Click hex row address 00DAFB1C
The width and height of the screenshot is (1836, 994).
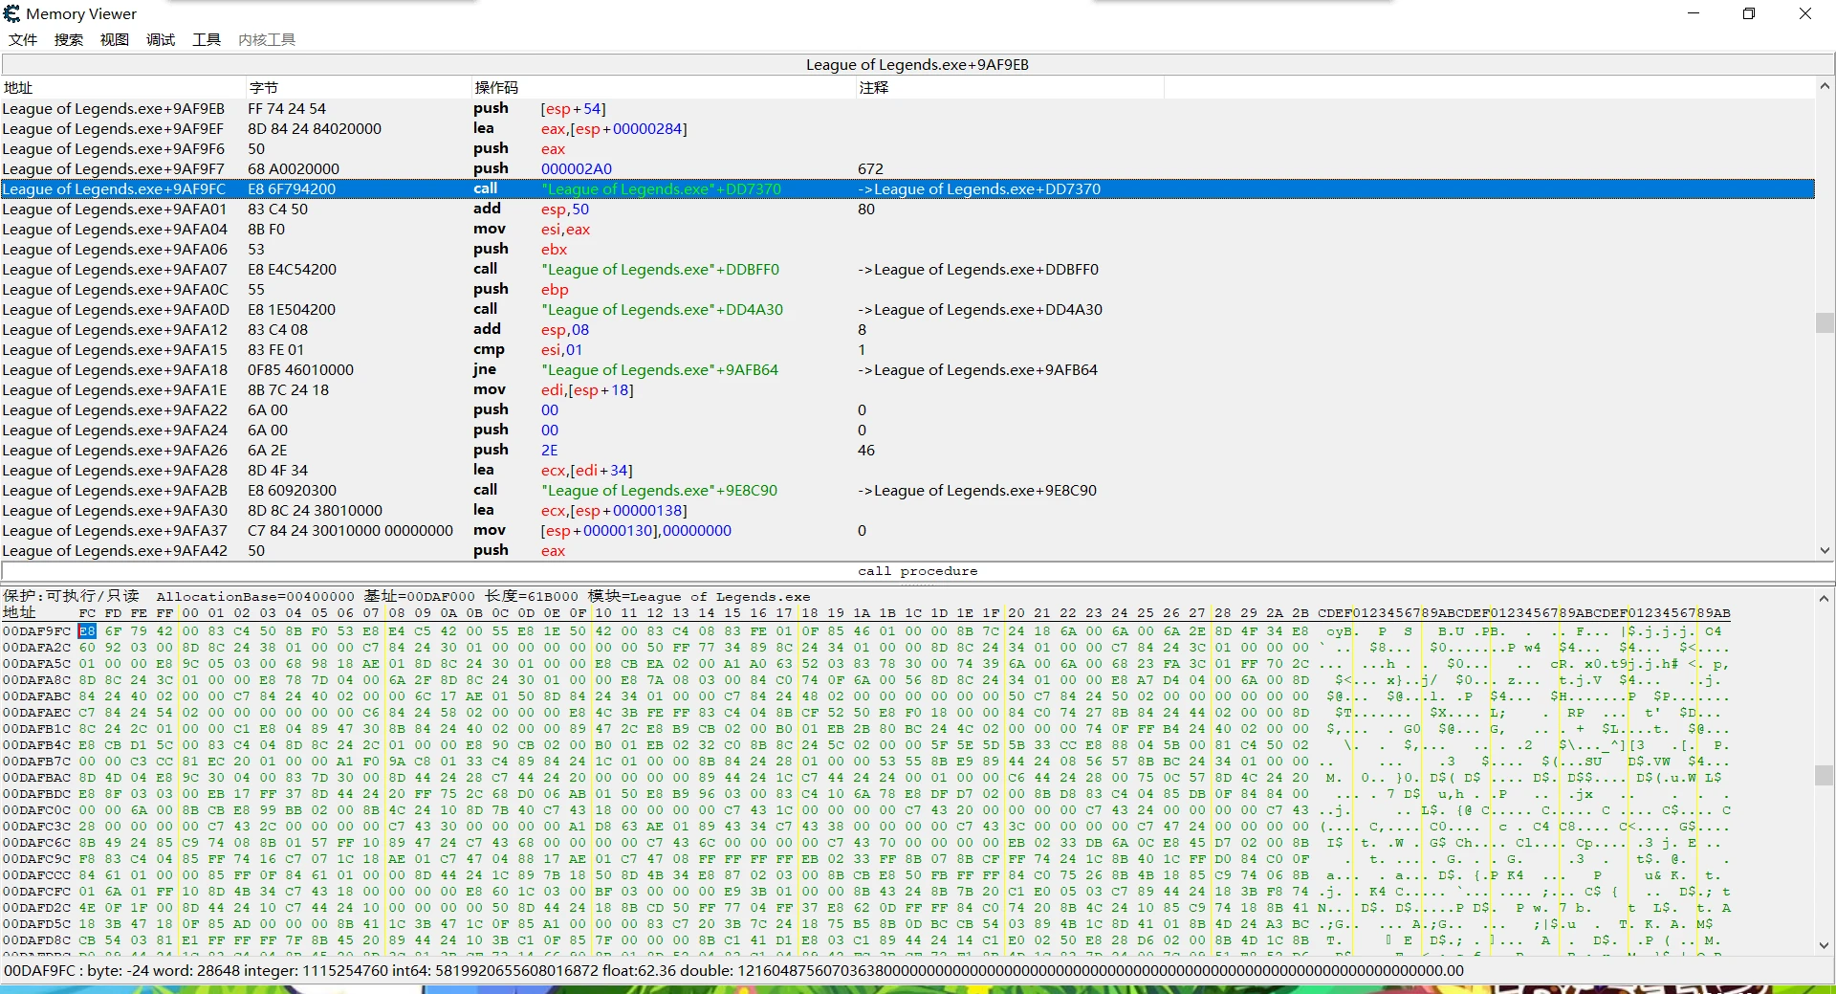coord(36,728)
